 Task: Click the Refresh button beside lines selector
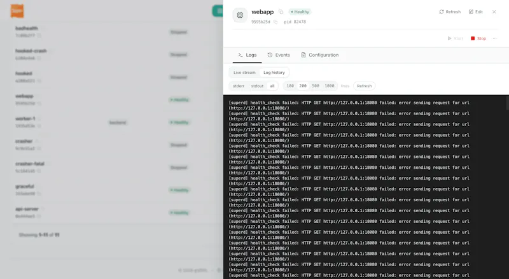364,86
